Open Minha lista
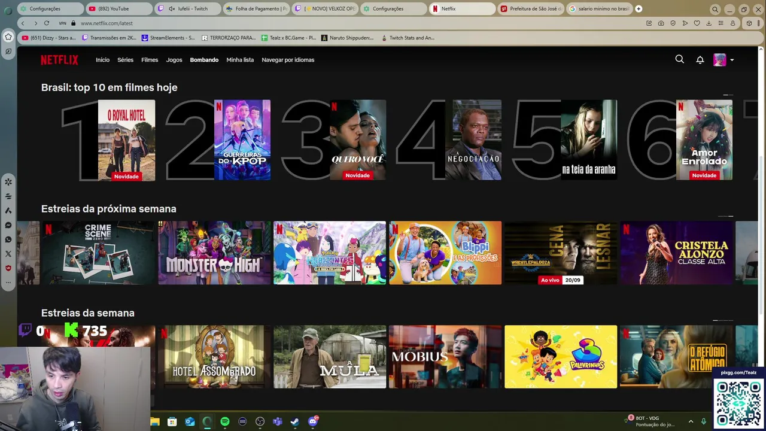The image size is (766, 431). pos(240,60)
